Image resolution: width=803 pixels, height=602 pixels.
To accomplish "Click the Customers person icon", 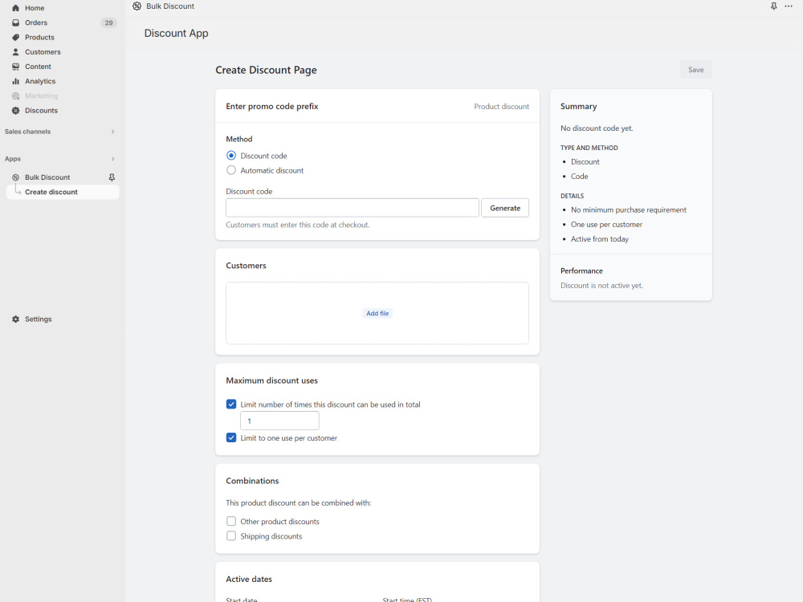I will coord(15,52).
